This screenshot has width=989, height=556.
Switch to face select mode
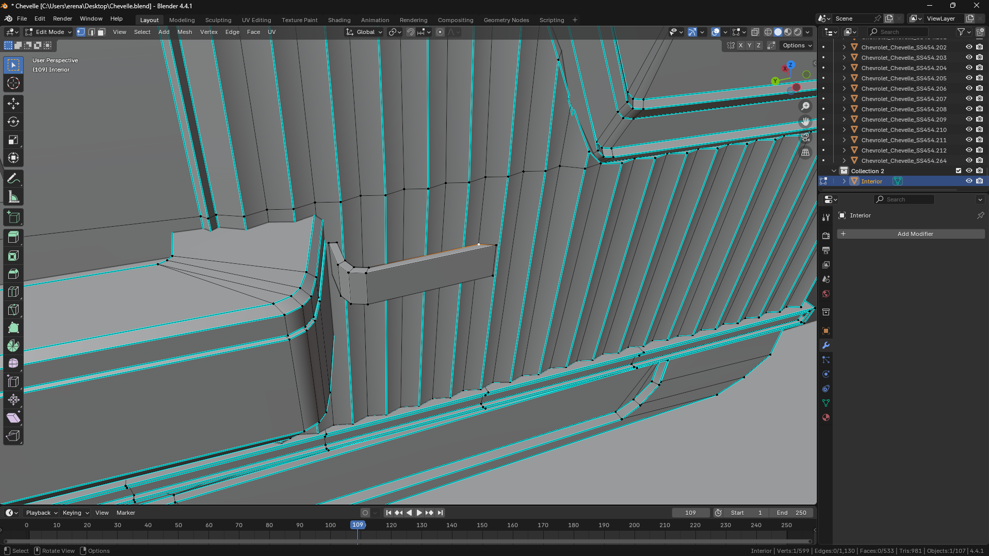(x=102, y=32)
